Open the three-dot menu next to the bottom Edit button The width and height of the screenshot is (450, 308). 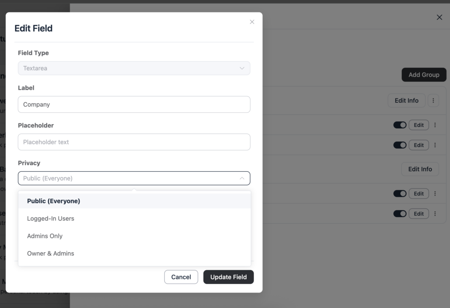coord(435,214)
